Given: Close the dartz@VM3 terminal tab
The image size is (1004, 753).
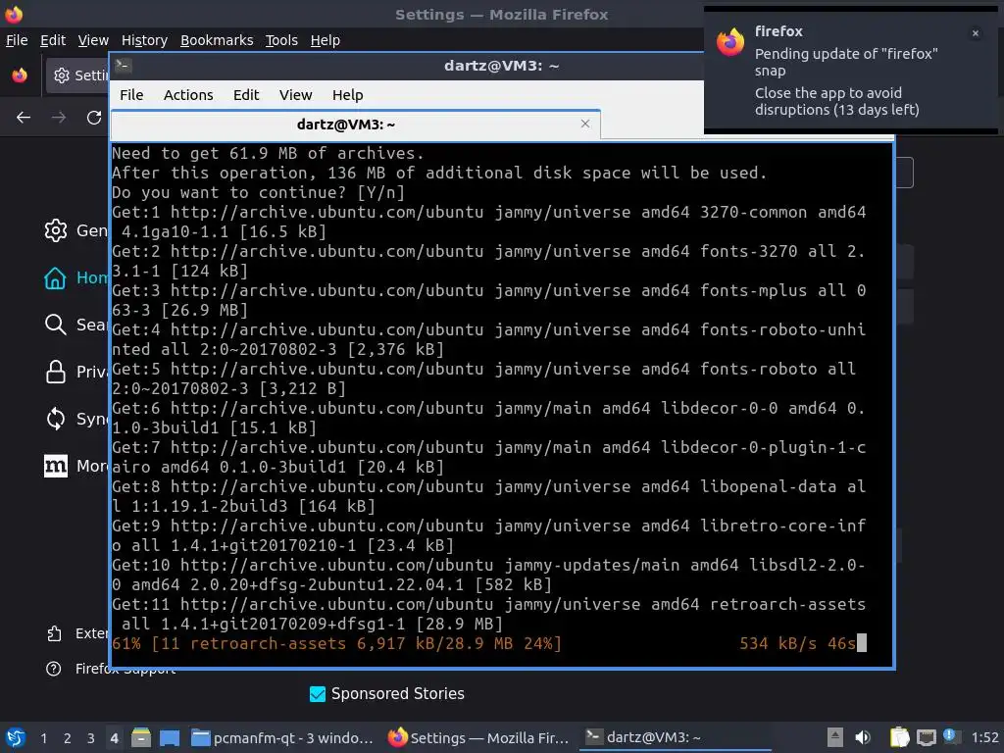Looking at the screenshot, I should (x=585, y=124).
